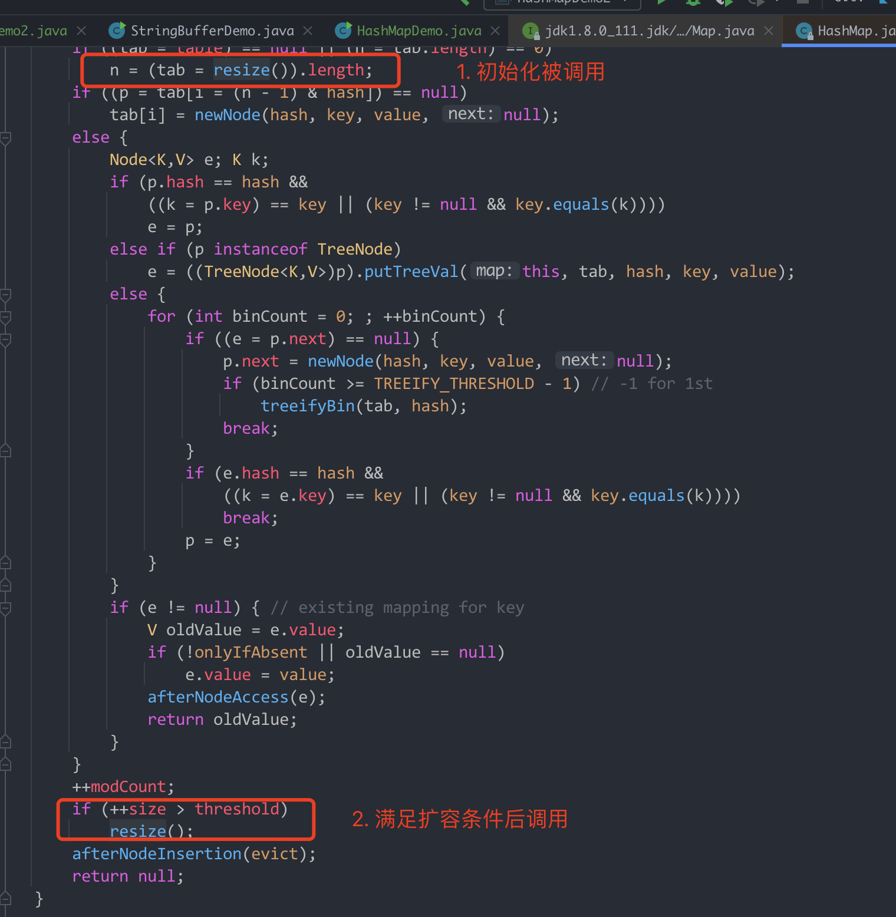The image size is (896, 917).
Task: Click newNode in the 'tab[i] = newNode' line
Action: click(x=228, y=115)
